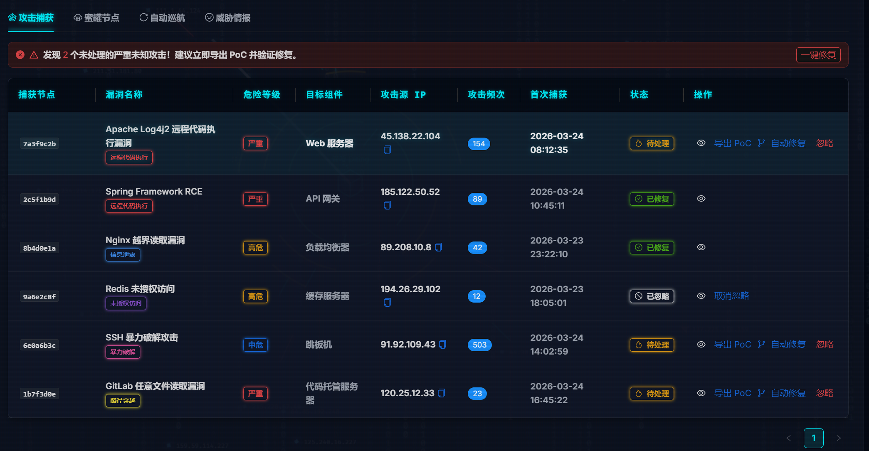
Task: Ignore the GitLab 任意文件读取漏洞 entry
Action: [825, 393]
